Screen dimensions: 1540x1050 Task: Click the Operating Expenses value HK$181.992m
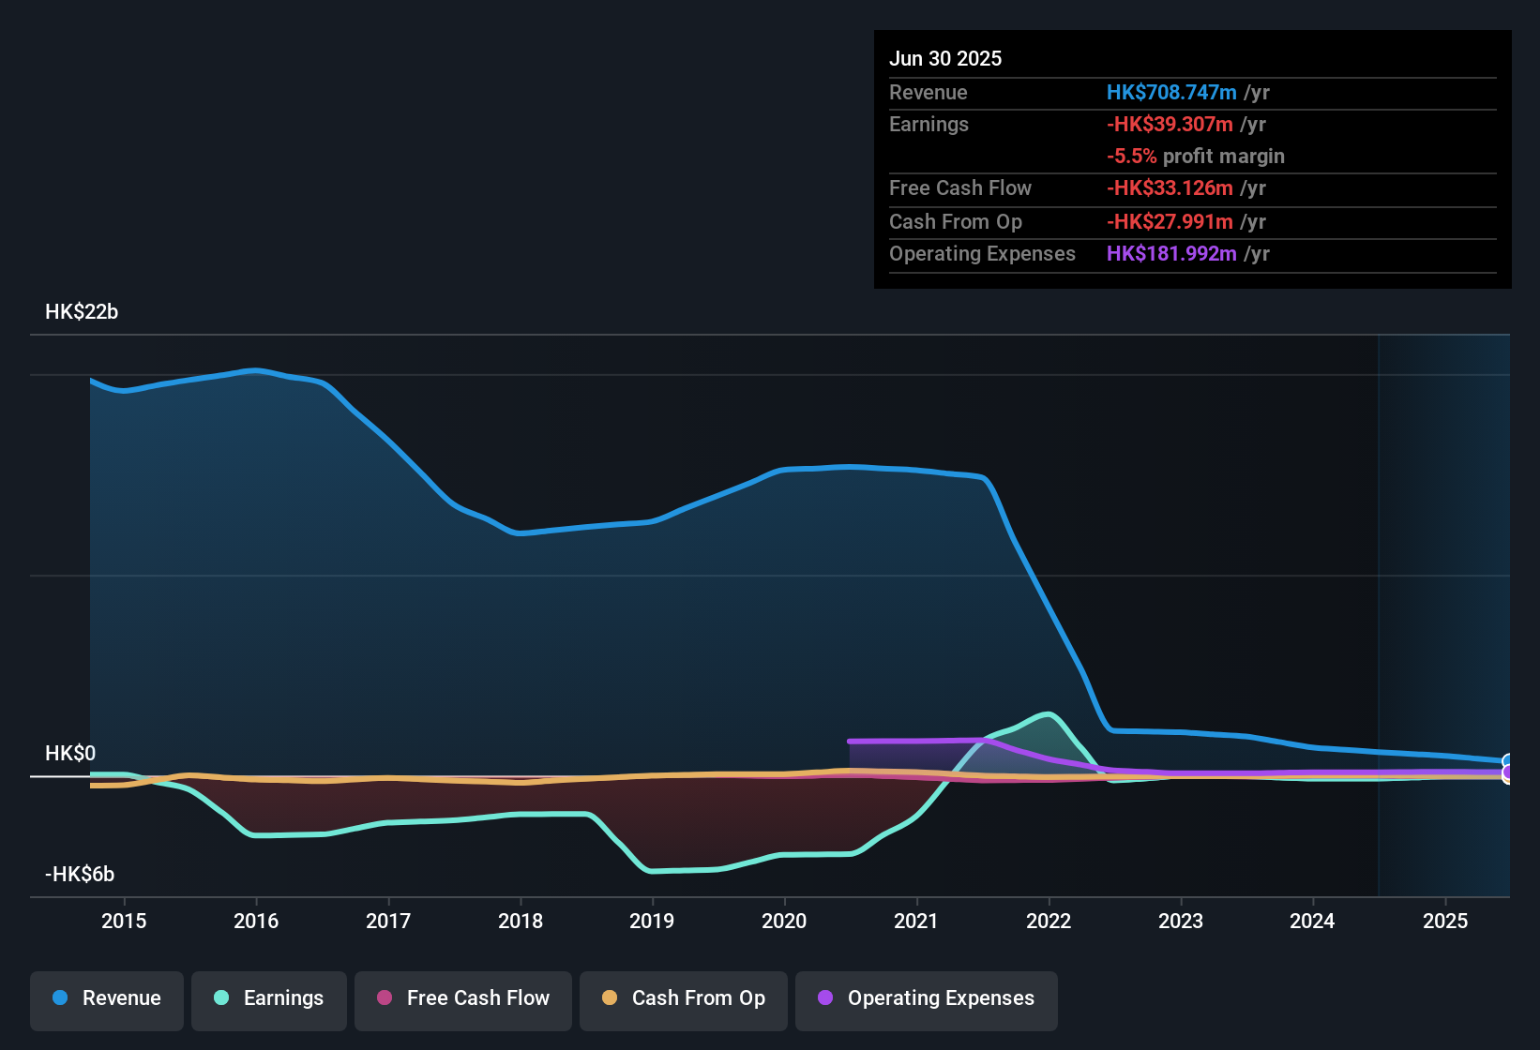1171,254
